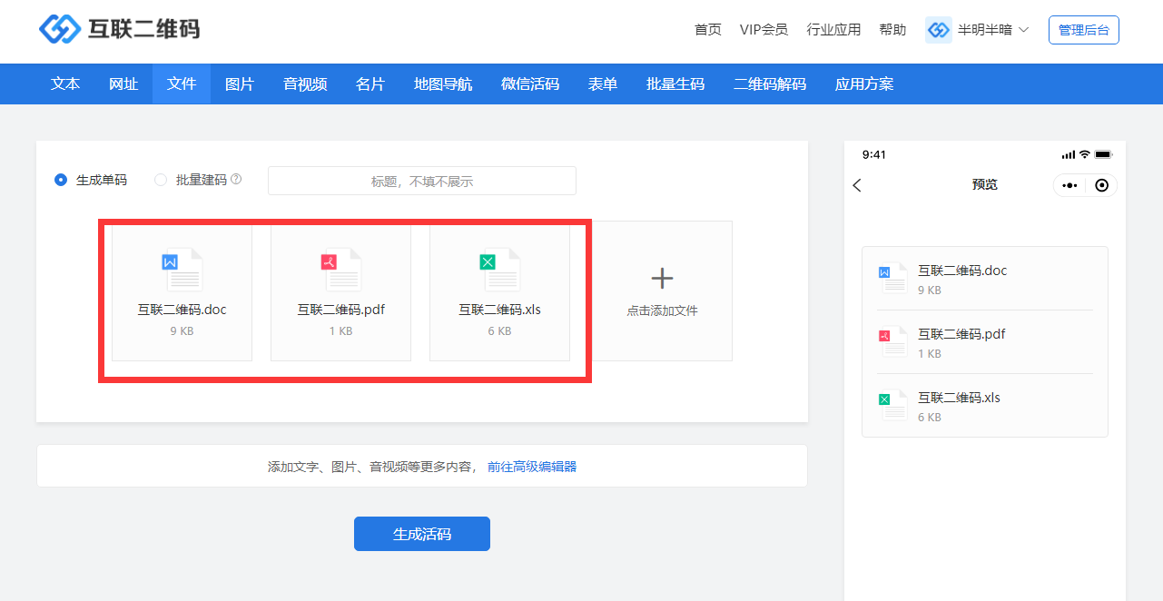Click the 互联二维码 logo icon
The image size is (1163, 601).
pyautogui.click(x=60, y=29)
